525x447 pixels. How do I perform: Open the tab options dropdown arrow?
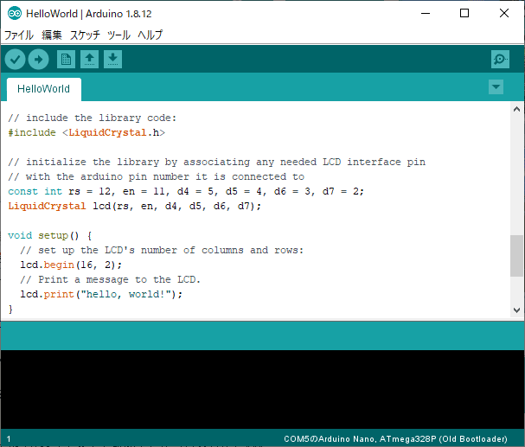pos(496,87)
